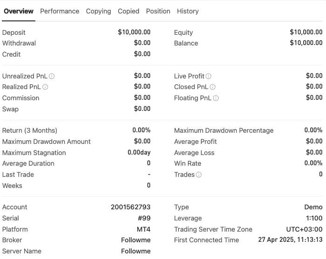Screen dimensions: 326x259
Task: Click the Equity amount $10,000.00
Action: click(x=306, y=32)
